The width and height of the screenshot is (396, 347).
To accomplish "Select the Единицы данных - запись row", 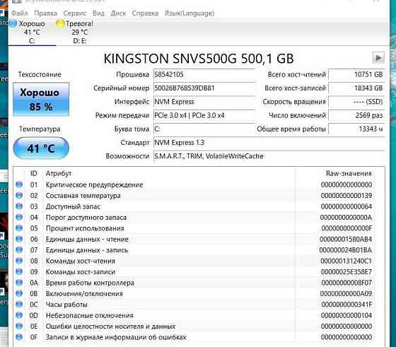I will [194, 250].
